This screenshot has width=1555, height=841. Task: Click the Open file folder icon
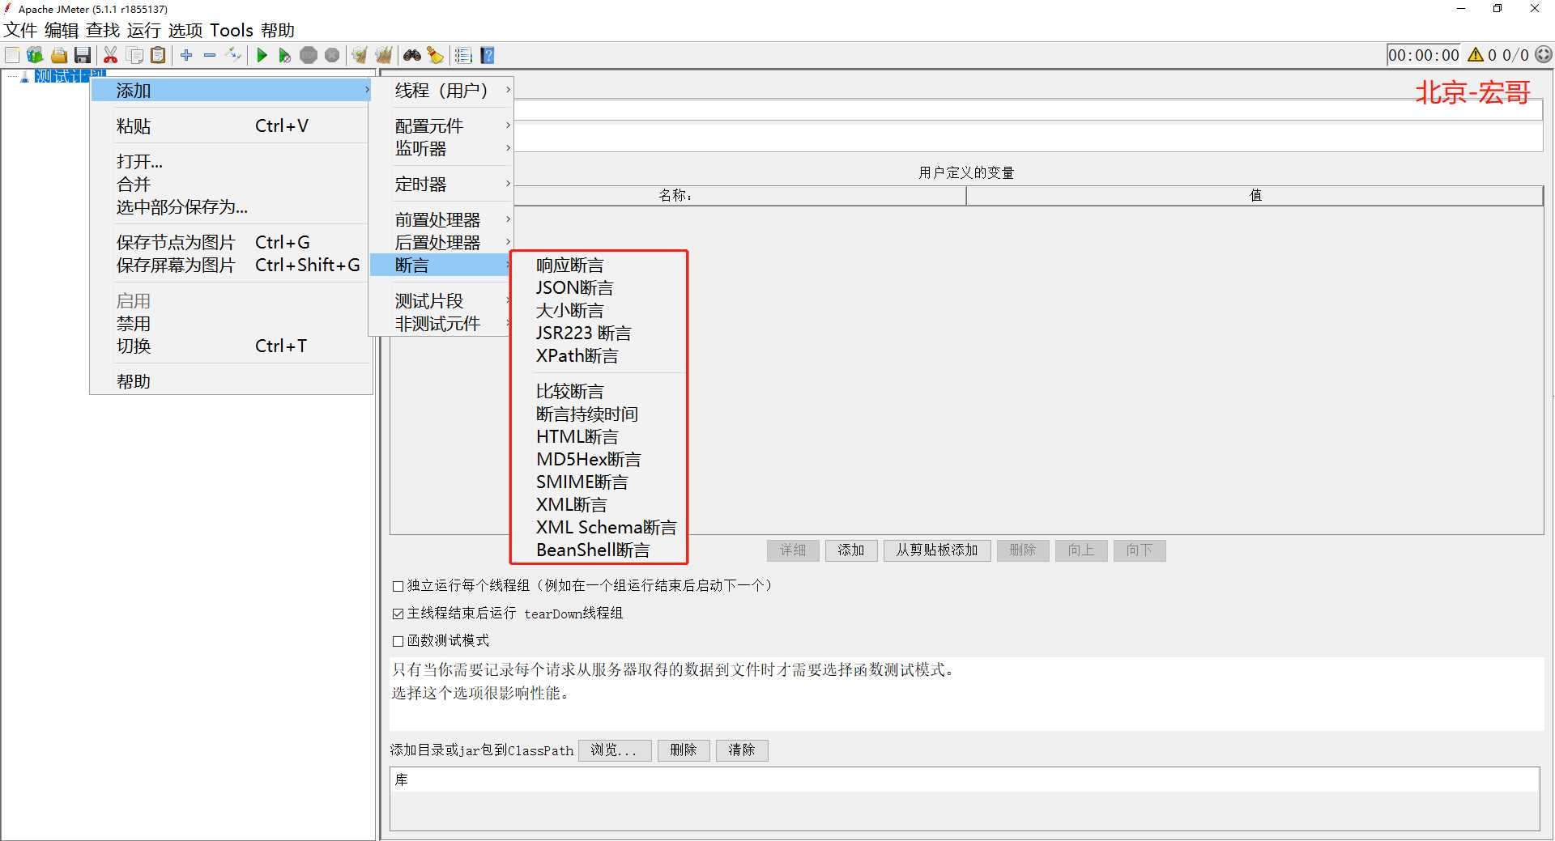pyautogui.click(x=59, y=55)
